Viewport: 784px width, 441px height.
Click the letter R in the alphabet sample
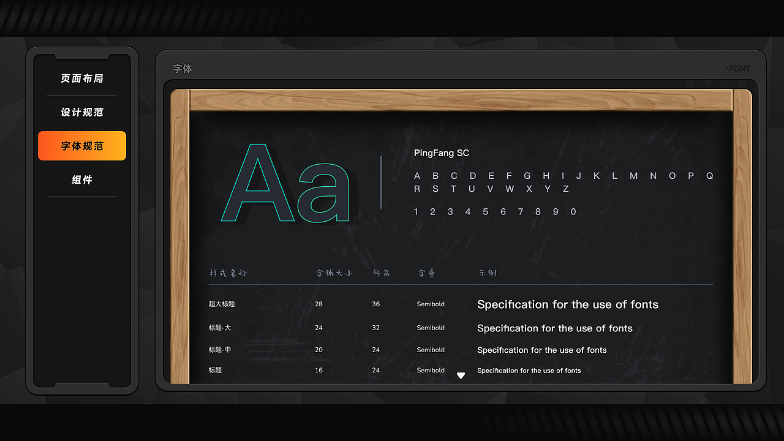[x=417, y=189]
